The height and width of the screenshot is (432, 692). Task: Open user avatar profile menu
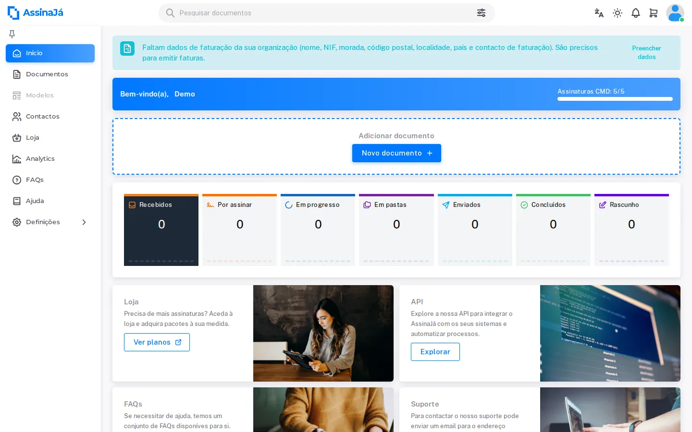(x=675, y=13)
